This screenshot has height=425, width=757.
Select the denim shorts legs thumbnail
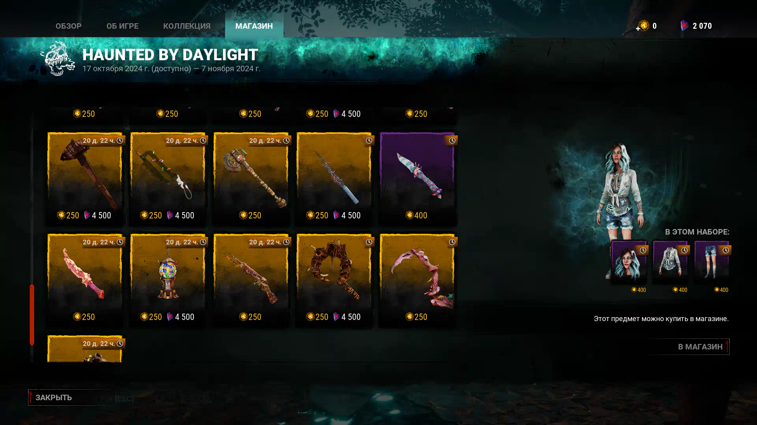click(x=712, y=262)
